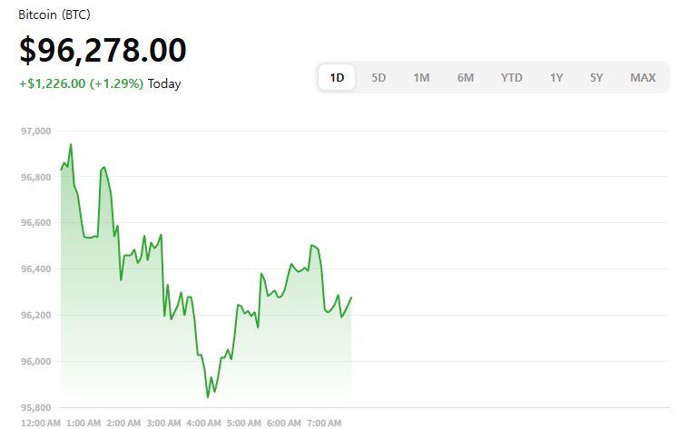Select the 1D time range tab
This screenshot has height=429, width=688.
[x=338, y=77]
